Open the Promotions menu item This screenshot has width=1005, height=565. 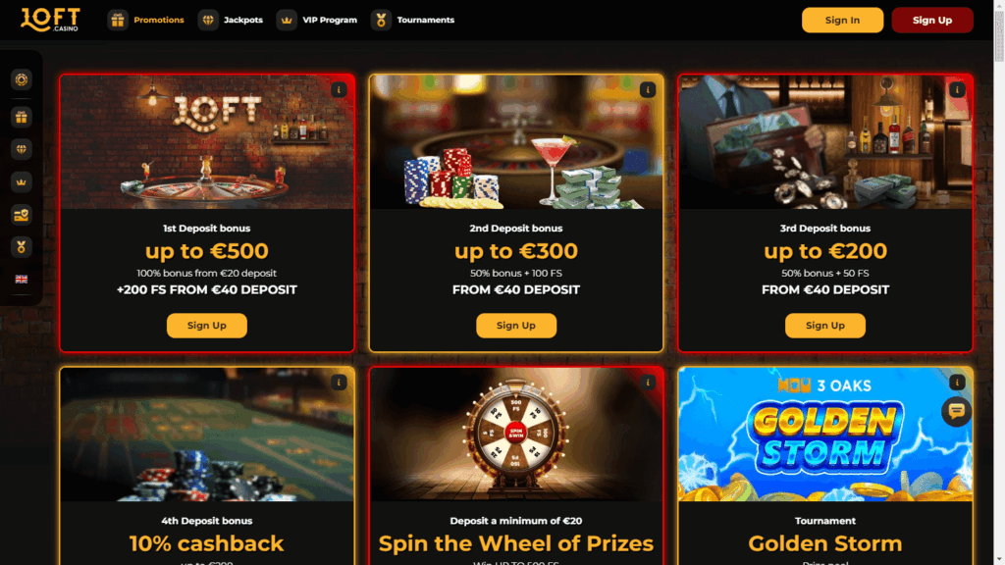coord(146,20)
